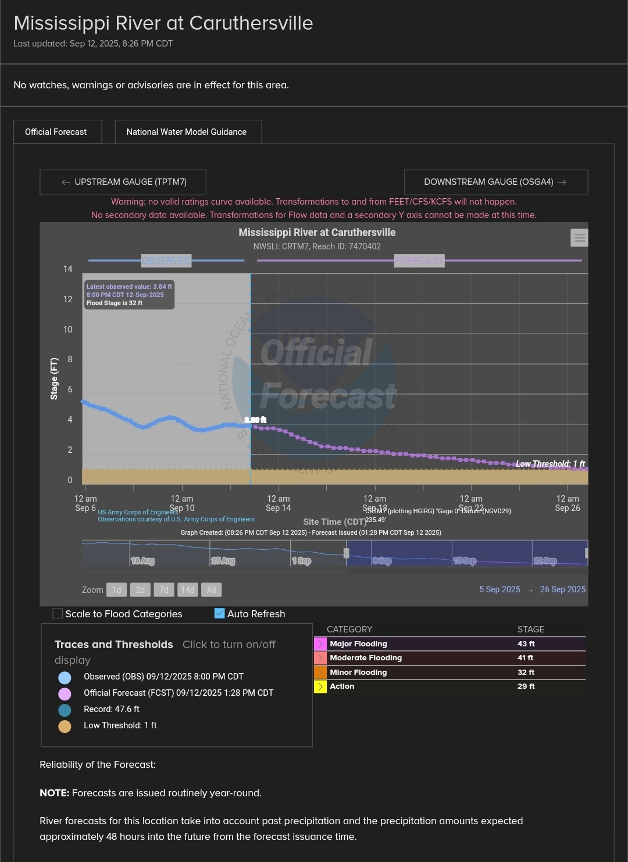Click the 32 ft stage value
628x862 pixels.
pos(526,673)
